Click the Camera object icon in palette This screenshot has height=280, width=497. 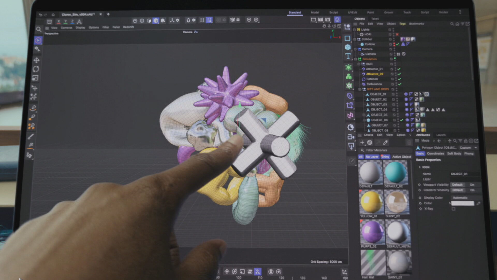[x=351, y=137]
